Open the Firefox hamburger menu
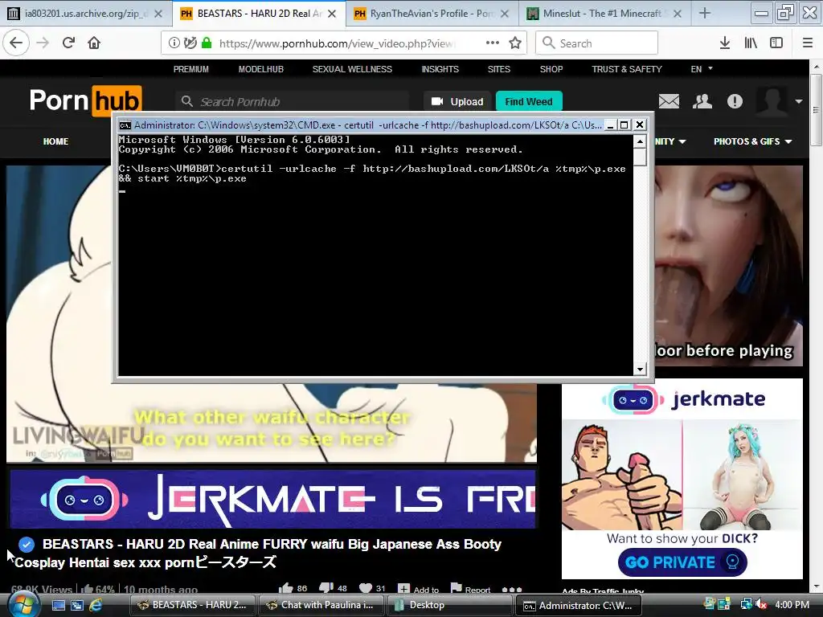The height and width of the screenshot is (617, 823). point(808,43)
